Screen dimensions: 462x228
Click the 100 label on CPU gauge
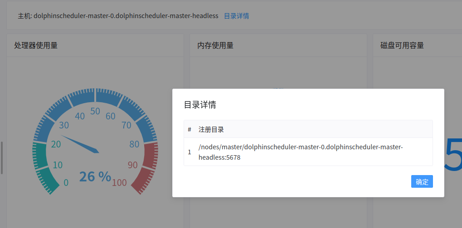pyautogui.click(x=119, y=183)
